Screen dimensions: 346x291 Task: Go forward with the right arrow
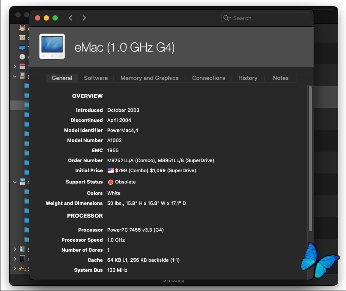(84, 18)
